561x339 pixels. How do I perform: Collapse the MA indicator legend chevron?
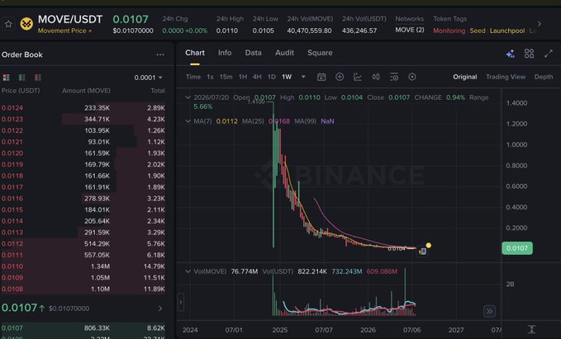tap(188, 121)
